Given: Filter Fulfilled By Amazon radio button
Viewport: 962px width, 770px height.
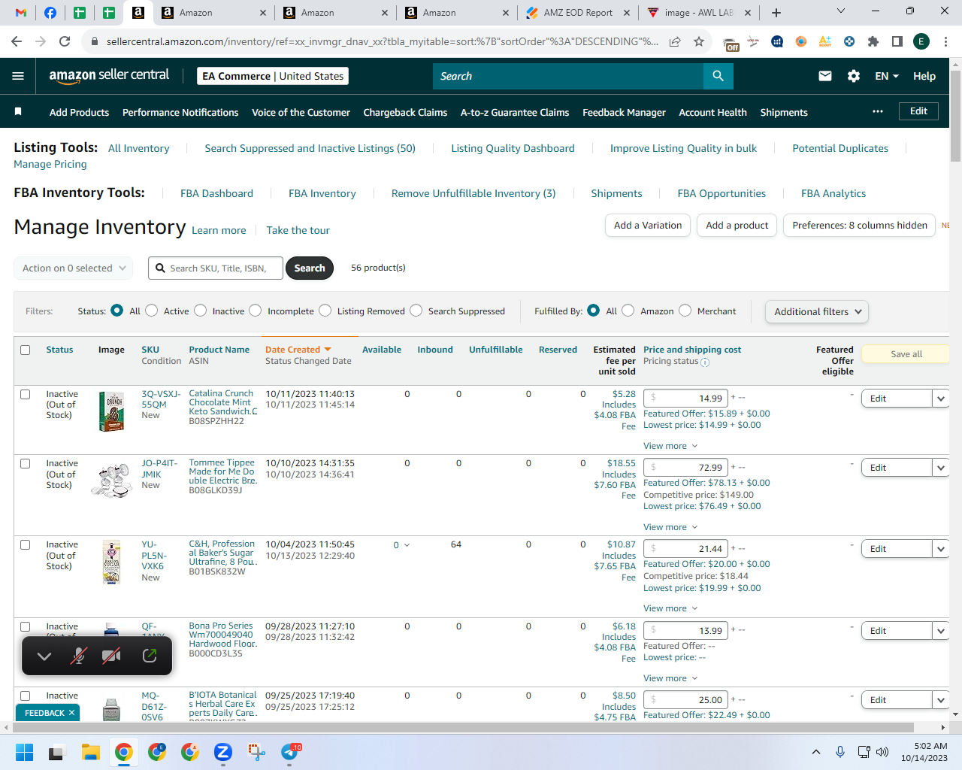Looking at the screenshot, I should (628, 311).
